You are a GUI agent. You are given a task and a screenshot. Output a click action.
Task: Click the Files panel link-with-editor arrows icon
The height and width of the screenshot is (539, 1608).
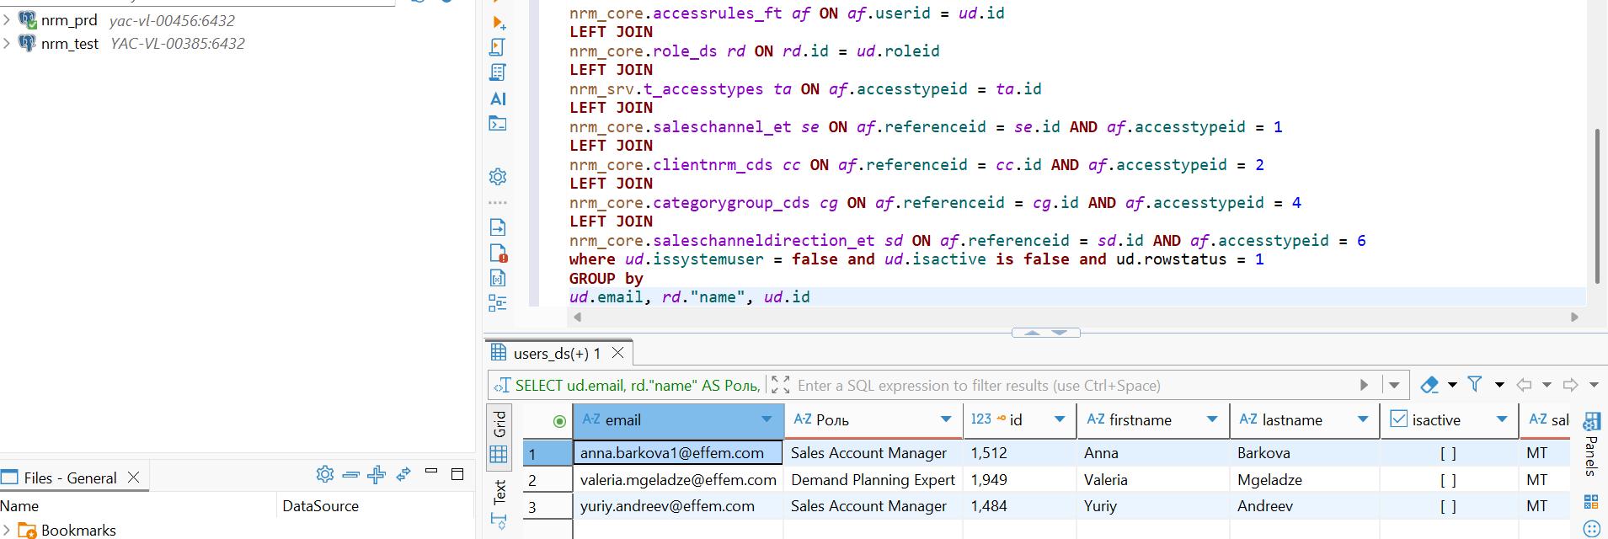403,475
